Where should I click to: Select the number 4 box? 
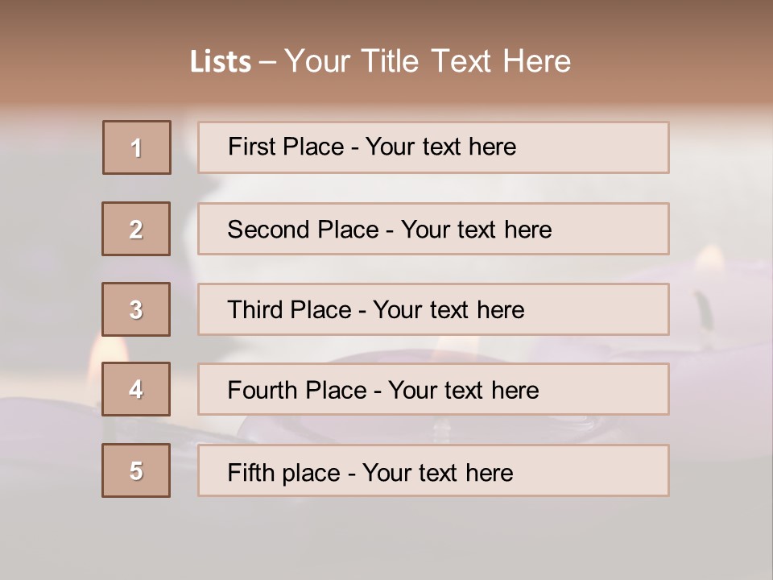[136, 389]
